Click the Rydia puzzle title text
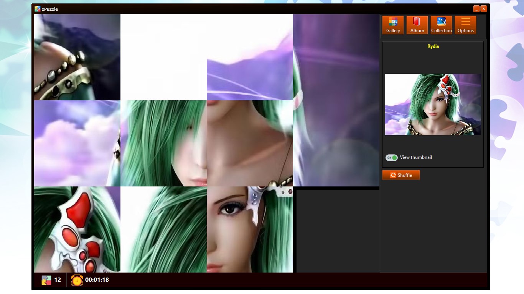The image size is (524, 294). click(433, 46)
